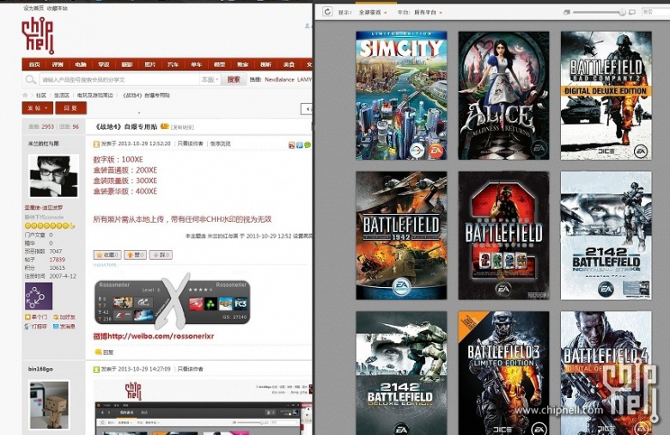Image resolution: width=670 pixels, height=435 pixels.
Task: Open the 评测 nav tab
Action: 58,64
